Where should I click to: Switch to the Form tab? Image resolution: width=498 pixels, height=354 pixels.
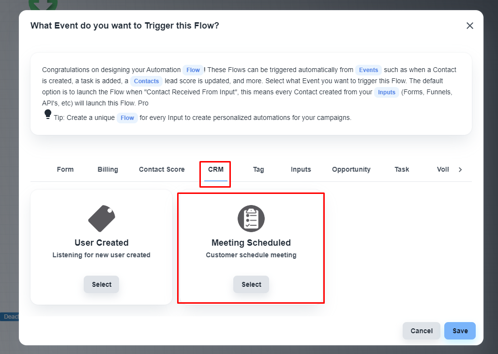coord(65,169)
